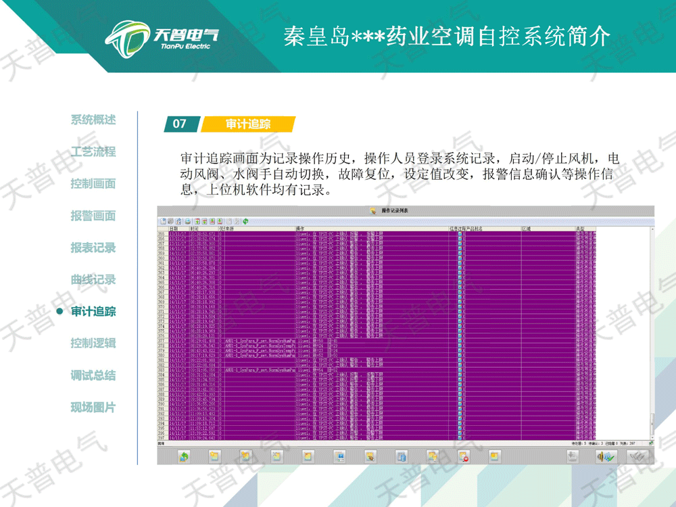Click the 列表: 397 status bar entry

628,443
